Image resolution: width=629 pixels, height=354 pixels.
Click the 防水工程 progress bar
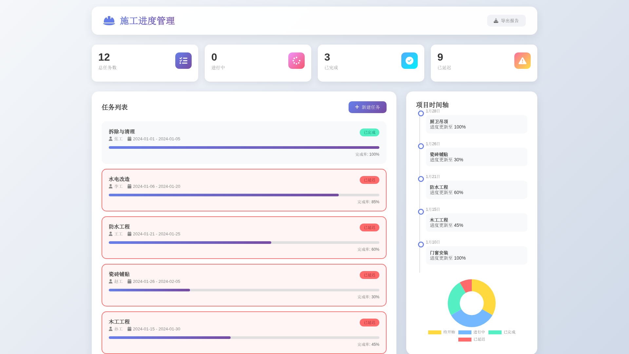point(244,243)
